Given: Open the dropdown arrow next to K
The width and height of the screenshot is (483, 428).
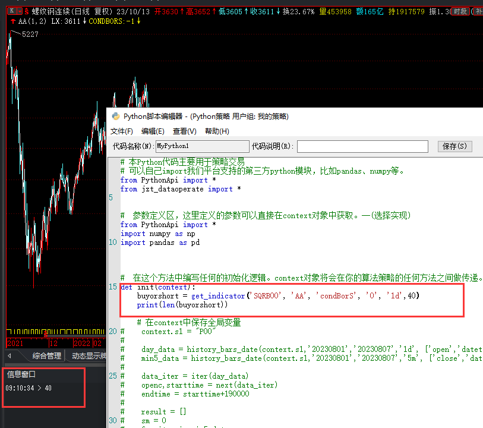Looking at the screenshot, I should [x=20, y=11].
